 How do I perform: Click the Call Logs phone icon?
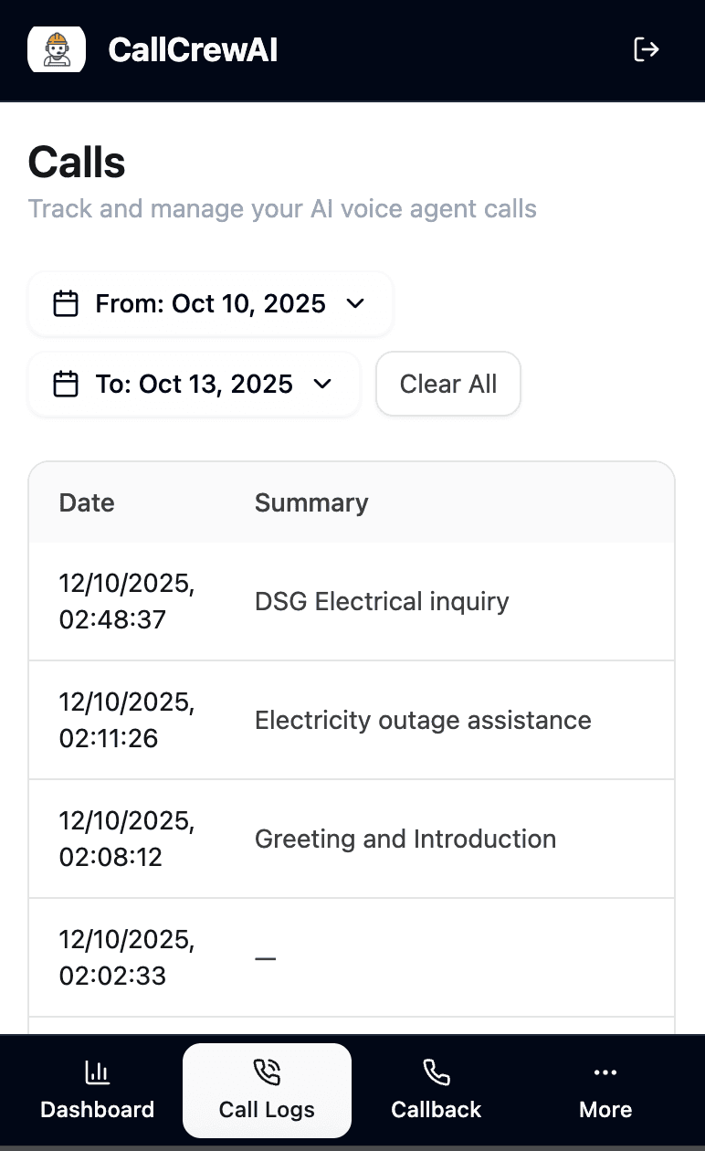267,1072
